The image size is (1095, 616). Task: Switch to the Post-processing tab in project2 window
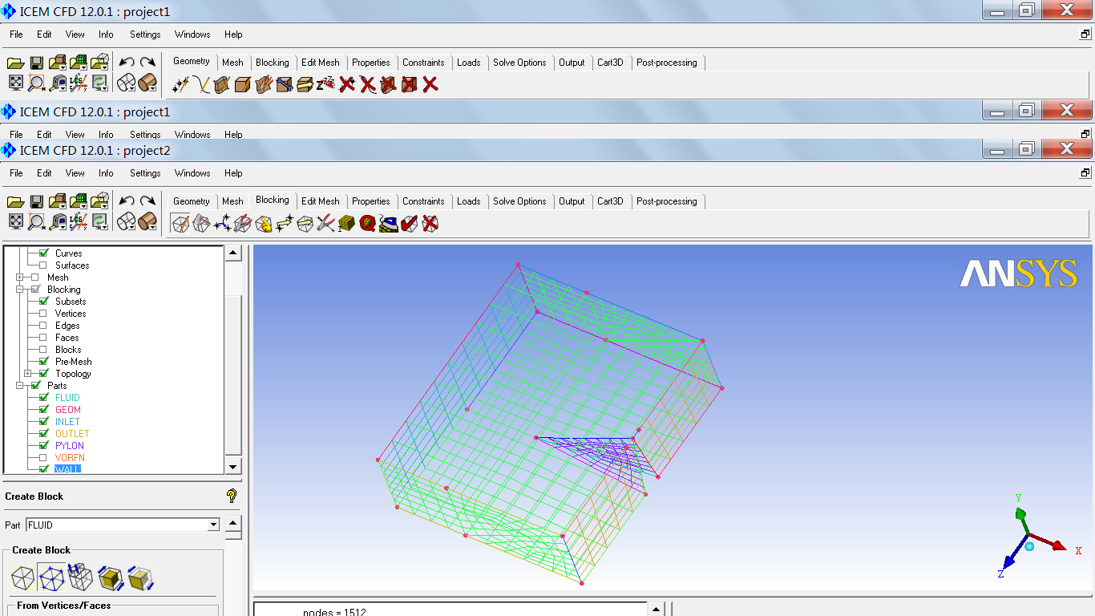(666, 201)
